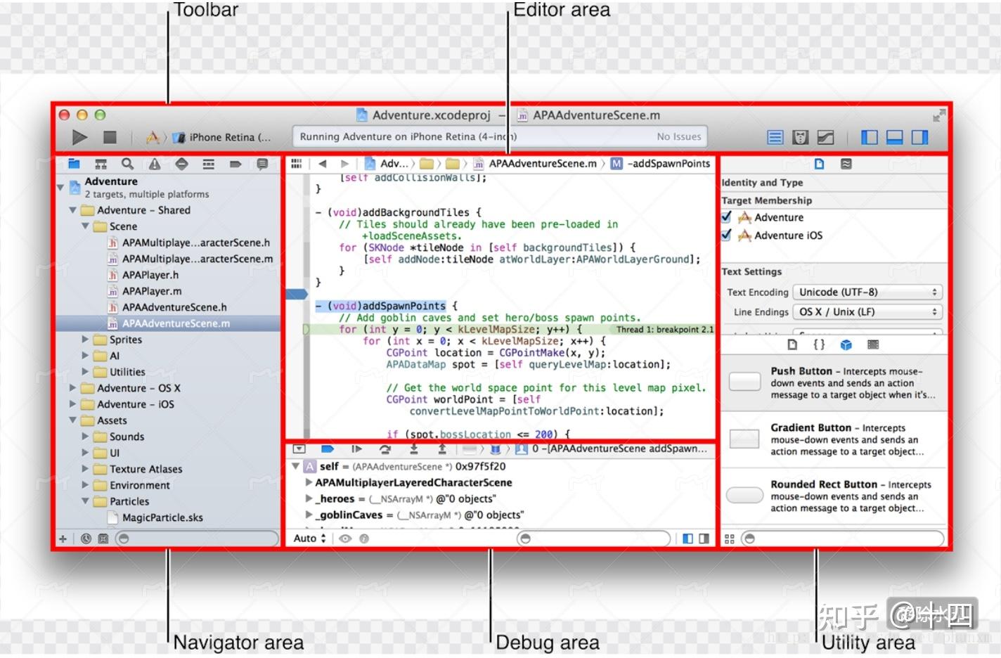Viewport: 1001px width, 658px height.
Task: Open the Find navigator magnifying glass
Action: [x=127, y=163]
